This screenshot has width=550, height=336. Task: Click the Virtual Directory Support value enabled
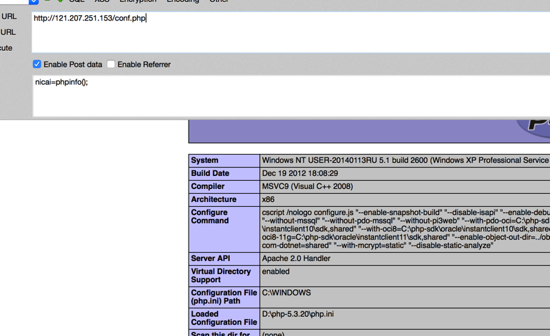276,271
